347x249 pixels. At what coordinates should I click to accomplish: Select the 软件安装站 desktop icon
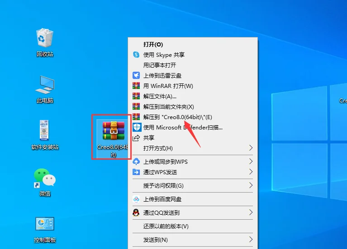pos(45,135)
